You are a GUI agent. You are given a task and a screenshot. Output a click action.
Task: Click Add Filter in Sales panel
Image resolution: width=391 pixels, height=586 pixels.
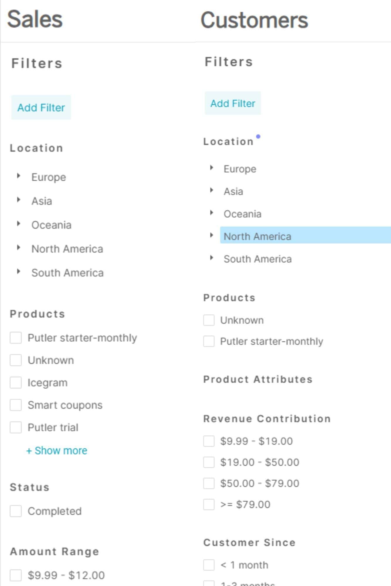(x=41, y=108)
